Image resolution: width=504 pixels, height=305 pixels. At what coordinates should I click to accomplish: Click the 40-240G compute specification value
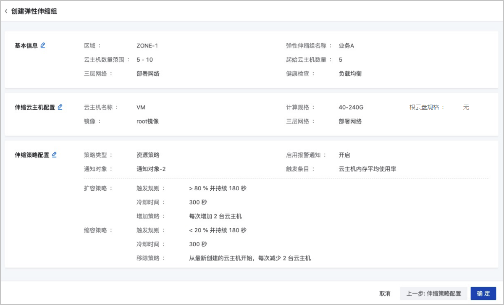point(351,107)
